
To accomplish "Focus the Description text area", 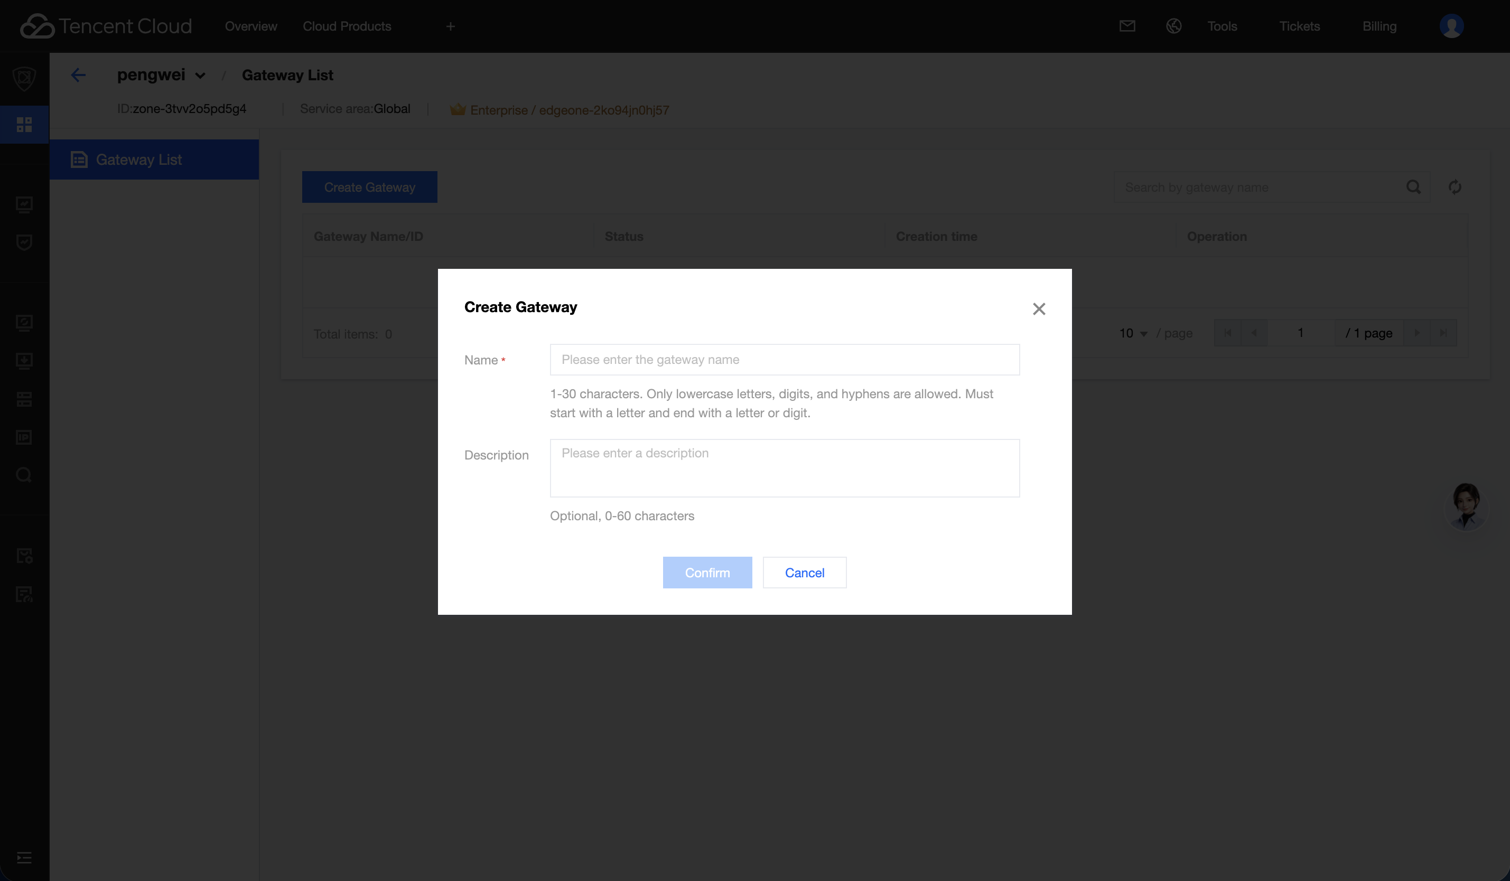I will [785, 468].
